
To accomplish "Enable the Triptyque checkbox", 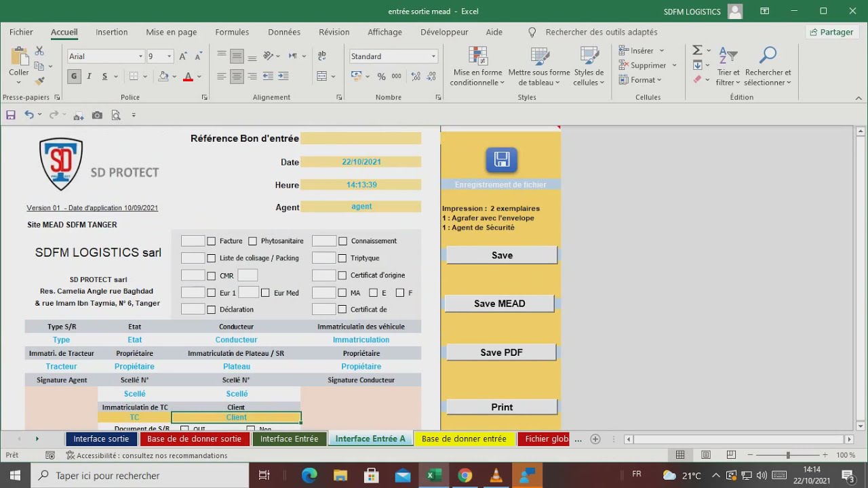I will [342, 258].
